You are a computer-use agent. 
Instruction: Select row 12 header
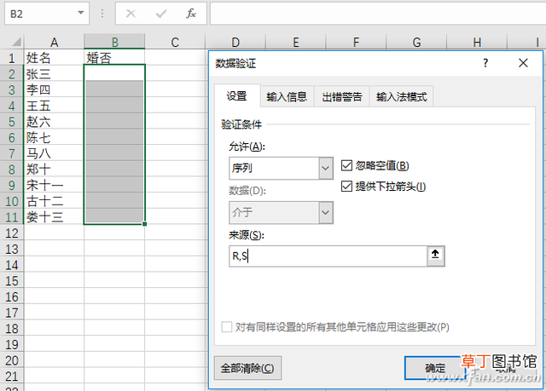(x=11, y=233)
